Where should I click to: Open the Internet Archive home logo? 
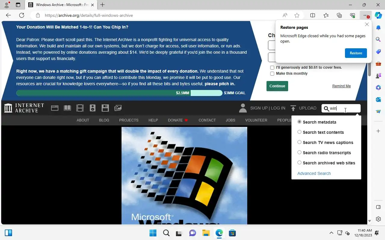pyautogui.click(x=24, y=108)
